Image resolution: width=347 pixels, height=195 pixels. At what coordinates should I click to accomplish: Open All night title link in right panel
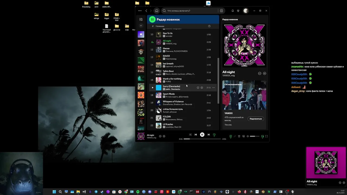(229, 72)
